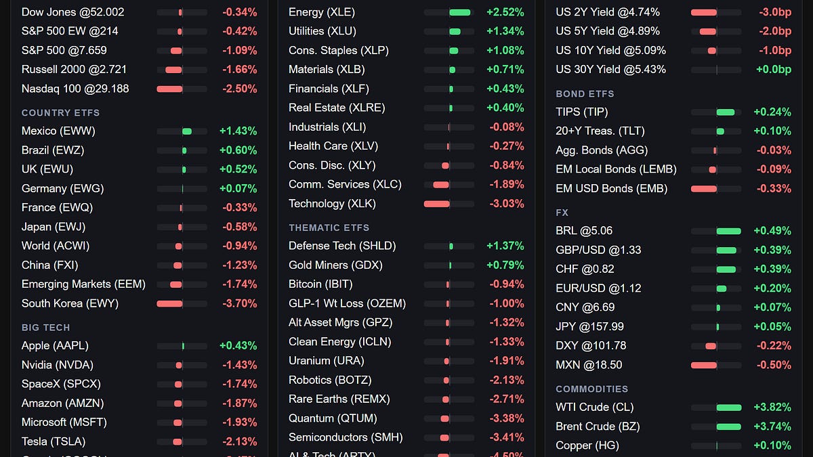Screen dimensions: 813x457
Task: Click the Bitcoin (IBIT) label
Action: (320, 284)
